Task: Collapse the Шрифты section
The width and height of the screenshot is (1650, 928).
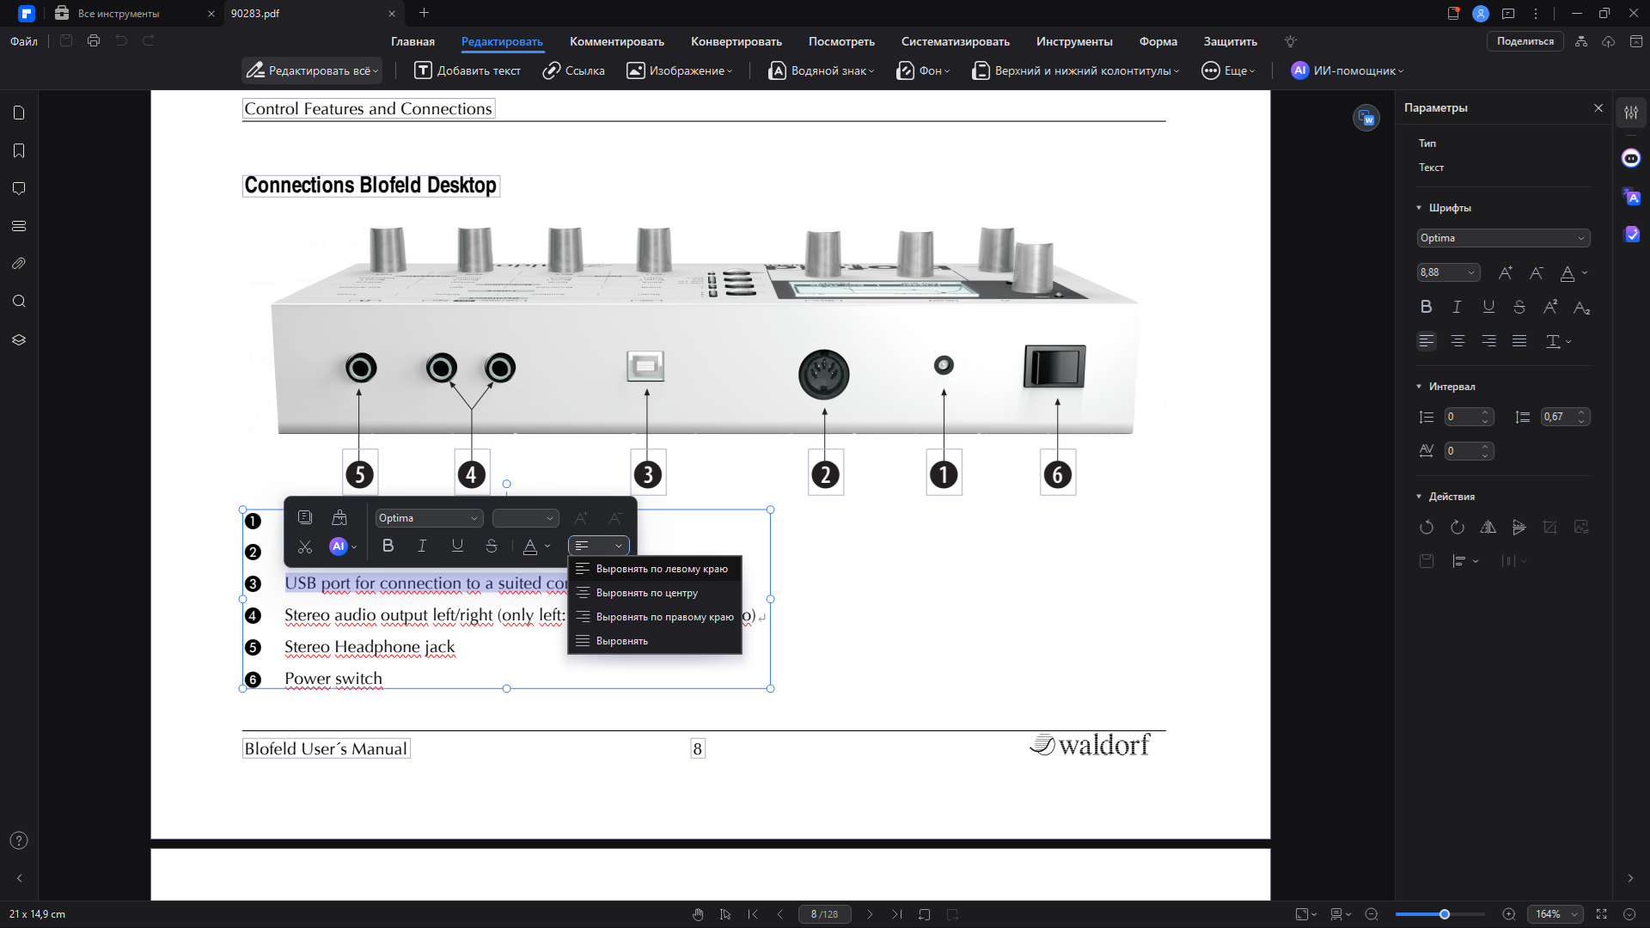Action: (1419, 208)
